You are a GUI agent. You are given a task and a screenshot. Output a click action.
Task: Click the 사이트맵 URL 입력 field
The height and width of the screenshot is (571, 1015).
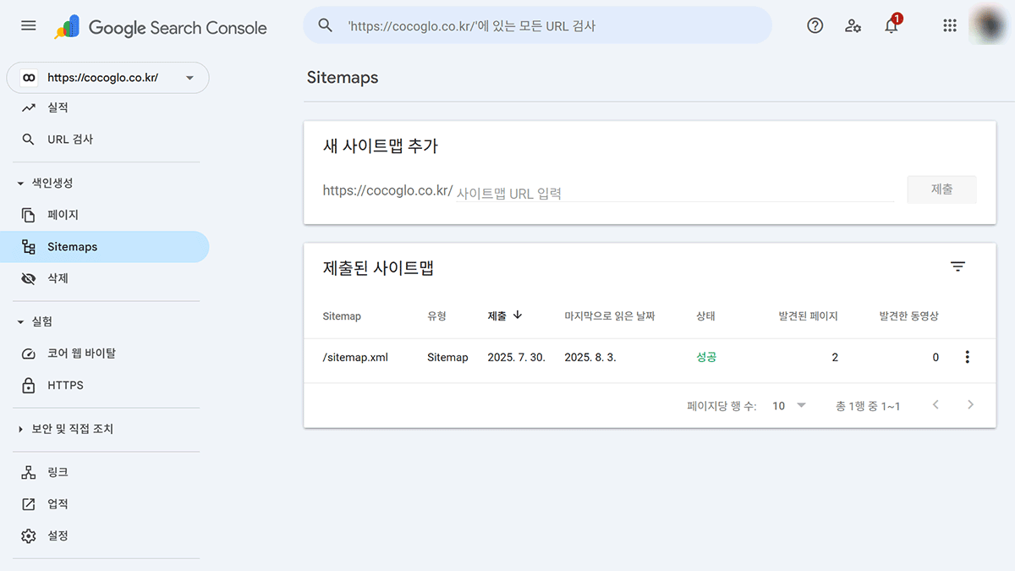click(x=675, y=192)
